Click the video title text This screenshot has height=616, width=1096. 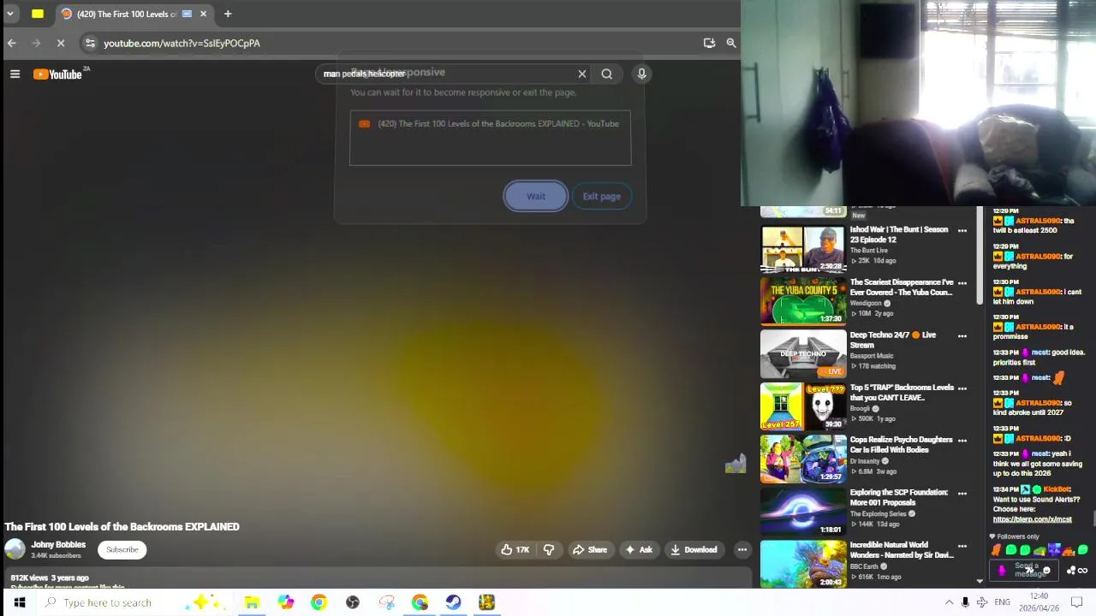click(122, 527)
